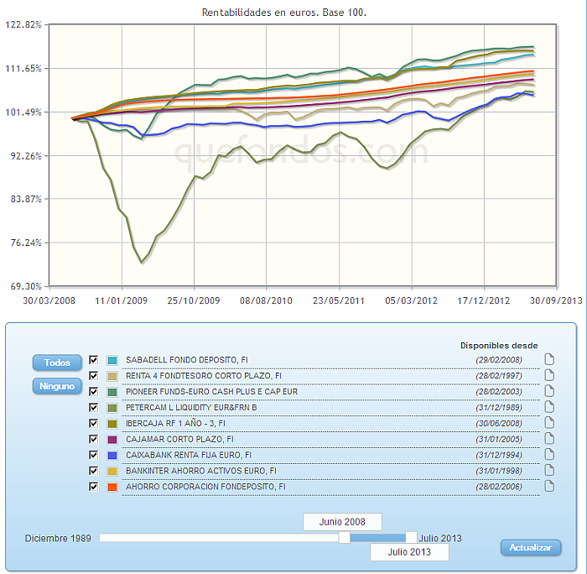Viewport: 587px width, 574px height.
Task: Click the (31/01/2005) availability date
Action: pyautogui.click(x=499, y=439)
